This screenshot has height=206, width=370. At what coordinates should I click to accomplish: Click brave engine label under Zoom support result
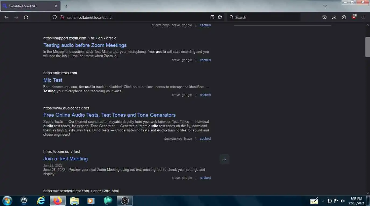(176, 60)
